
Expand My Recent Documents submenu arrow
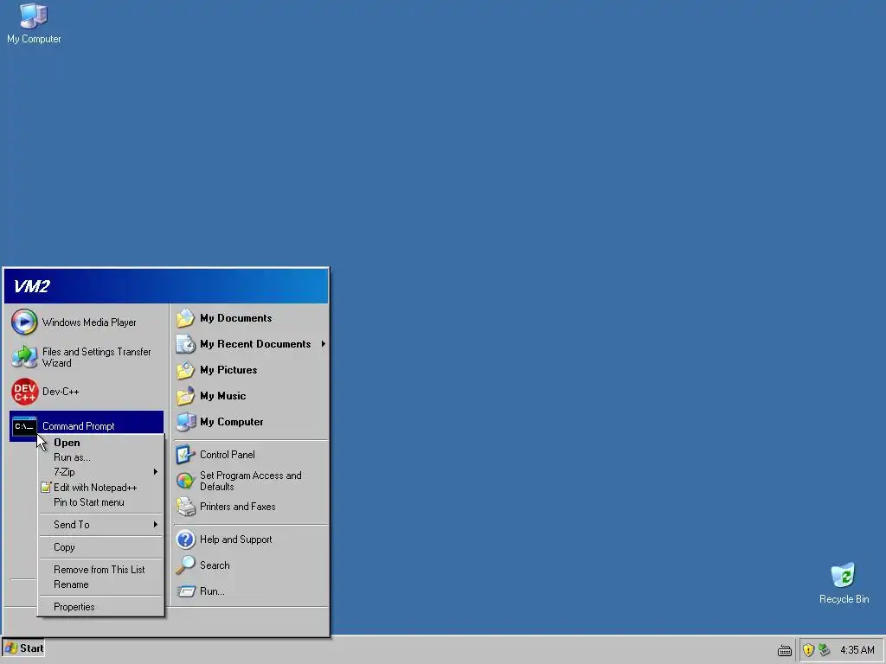(x=324, y=344)
